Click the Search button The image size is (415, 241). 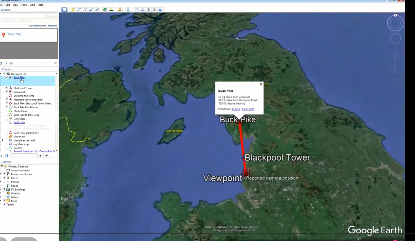pos(52,16)
